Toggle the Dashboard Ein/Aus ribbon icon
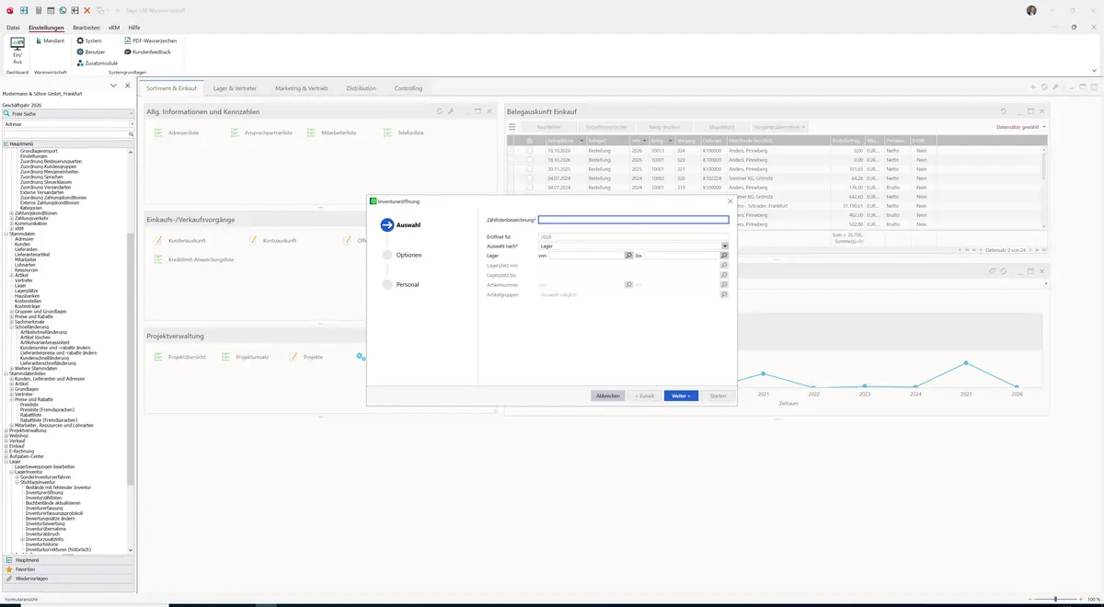Image resolution: width=1104 pixels, height=607 pixels. [x=17, y=50]
